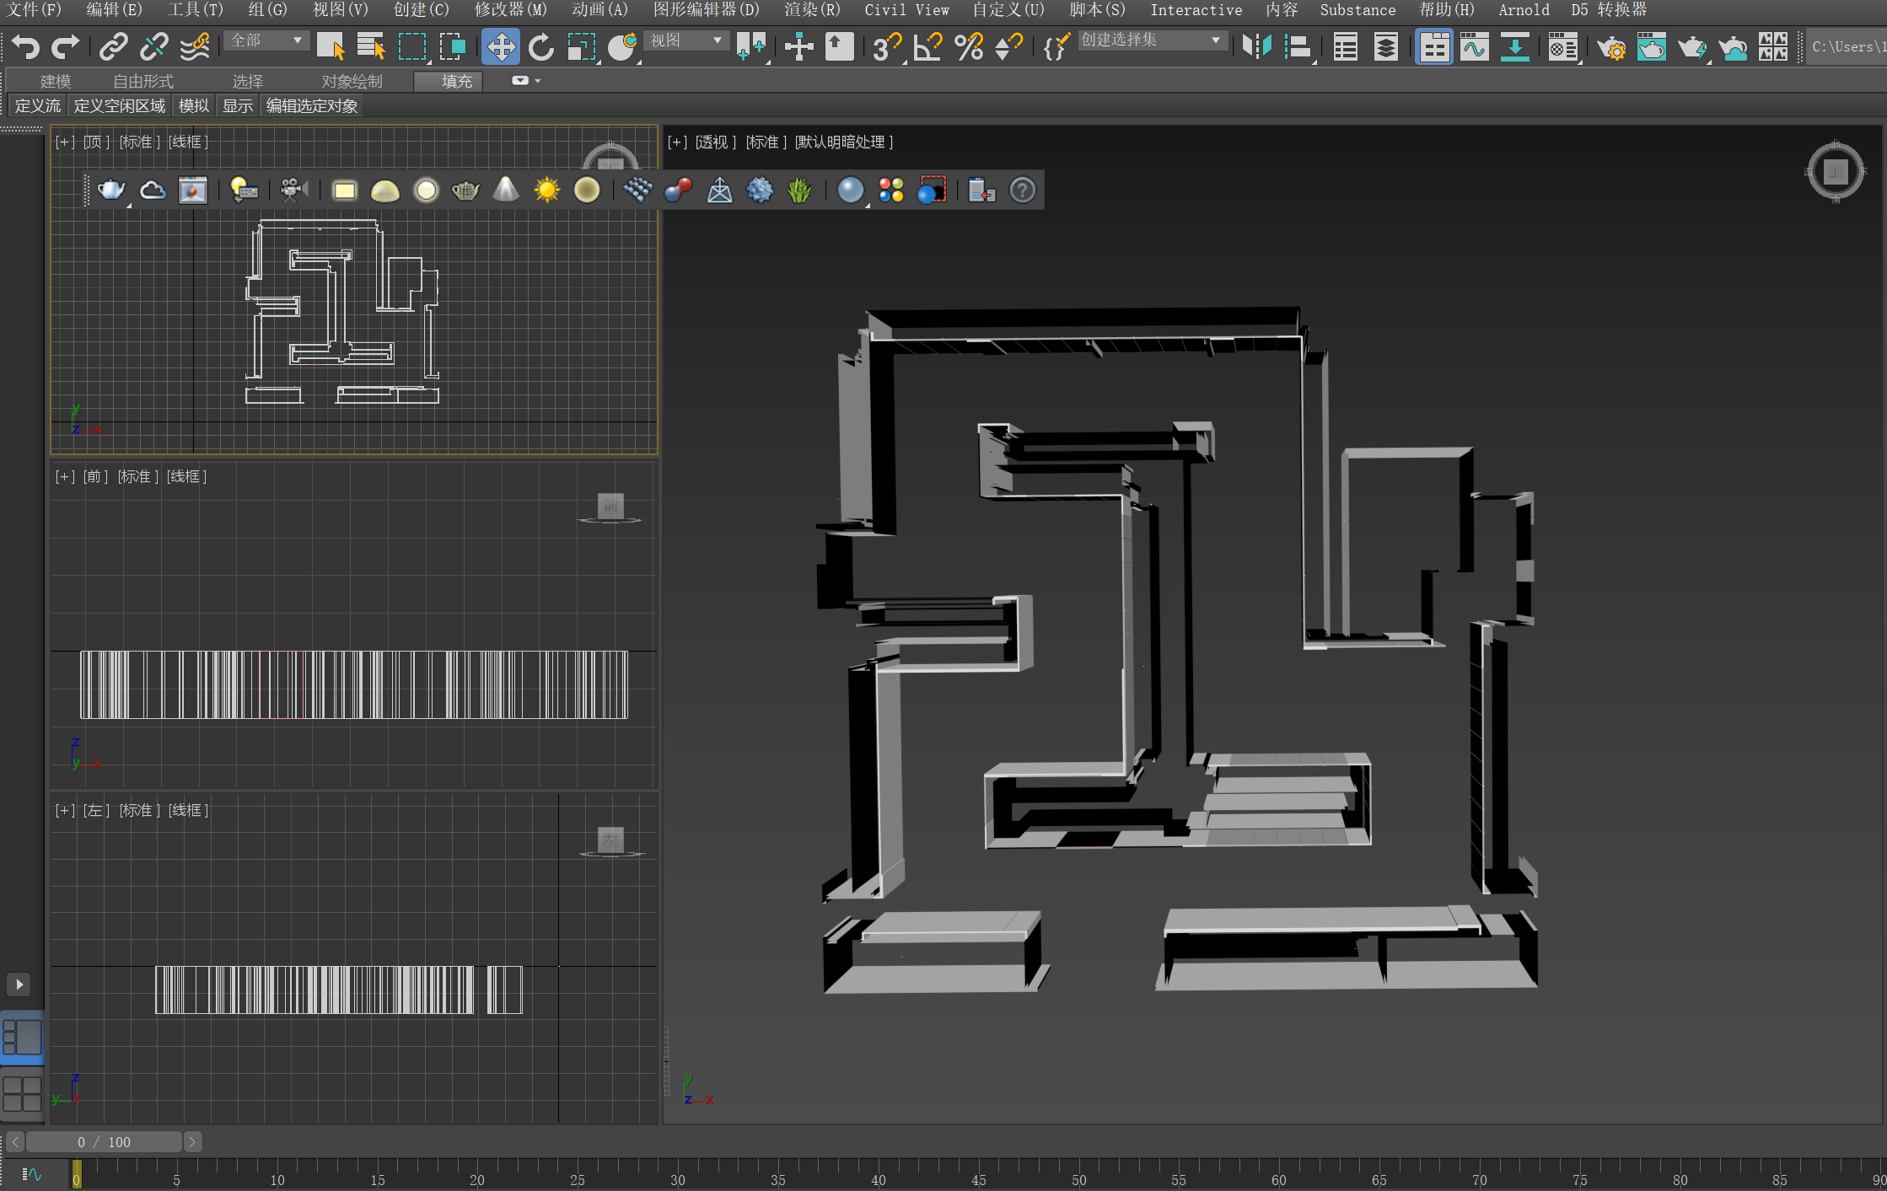Click the time slider showing 0 / 100
1887x1191 pixels.
click(x=104, y=1142)
